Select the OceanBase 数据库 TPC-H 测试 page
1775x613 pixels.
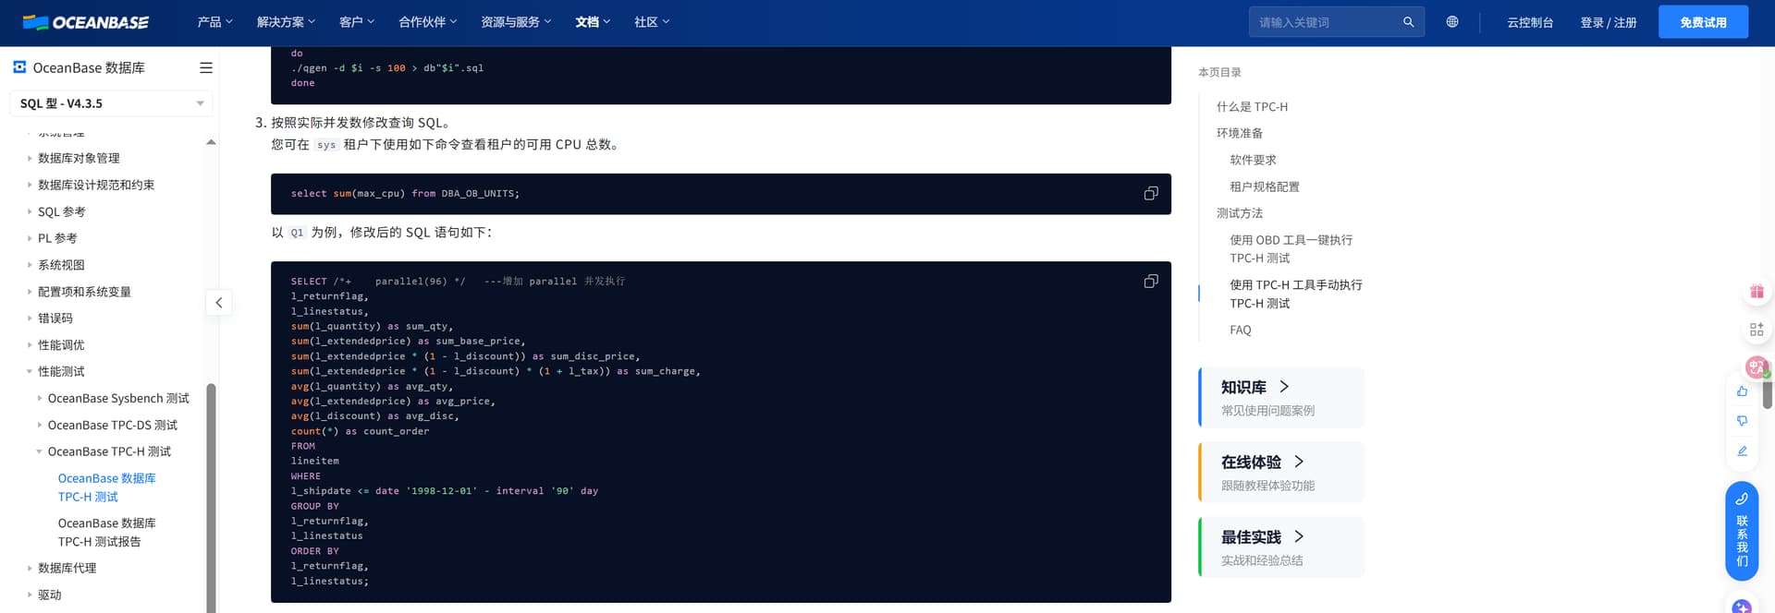106,487
